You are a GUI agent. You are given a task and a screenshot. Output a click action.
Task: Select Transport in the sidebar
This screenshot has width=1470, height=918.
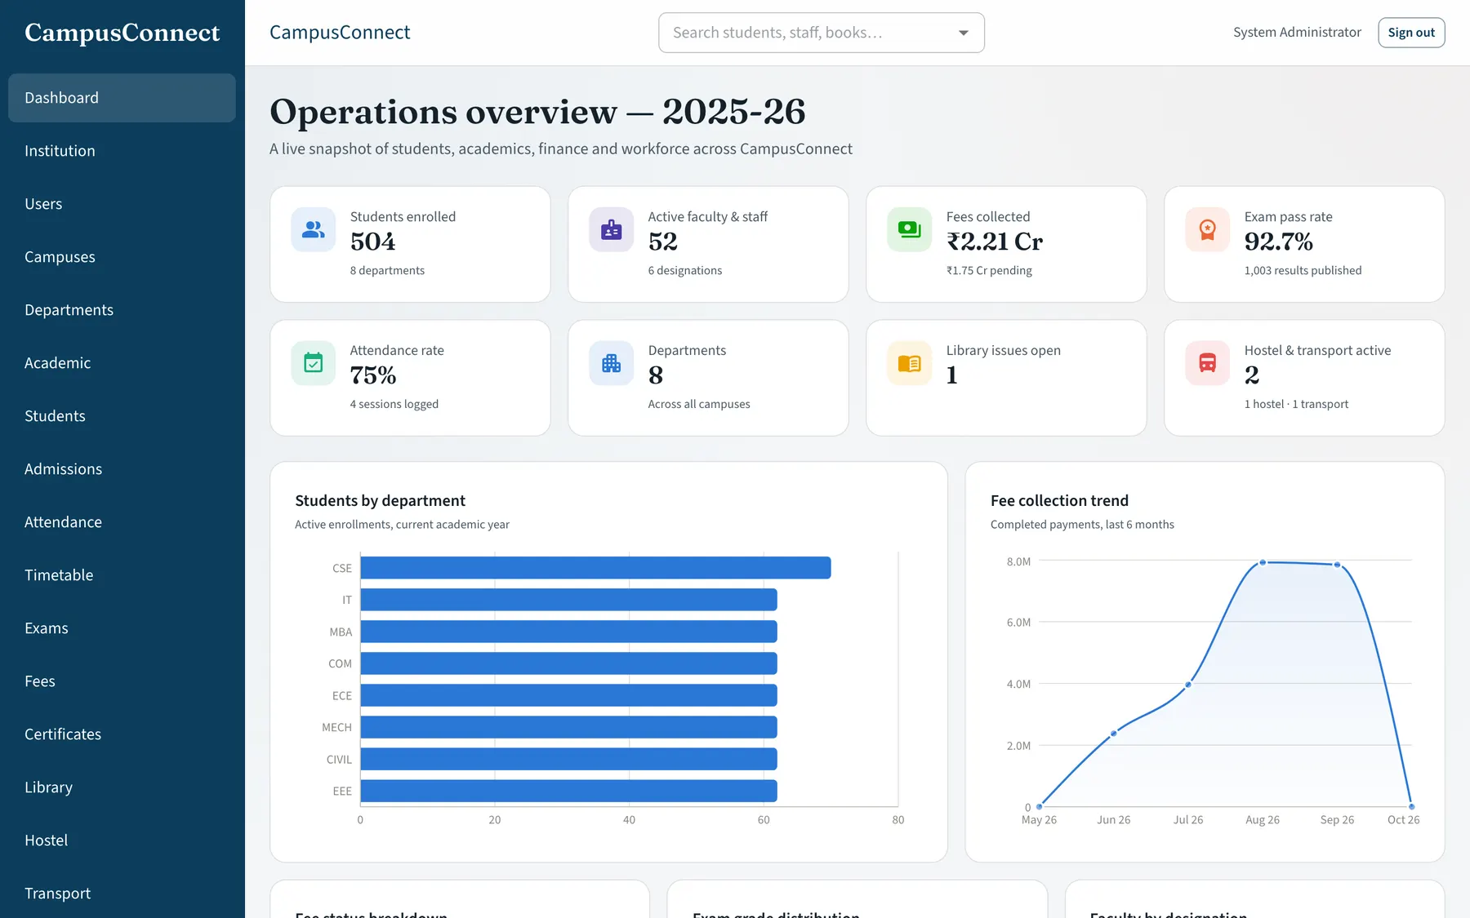click(122, 894)
